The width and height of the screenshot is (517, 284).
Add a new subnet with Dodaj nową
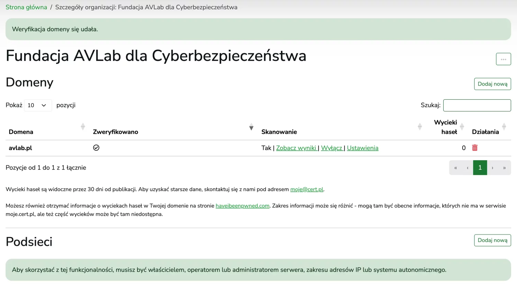493,240
